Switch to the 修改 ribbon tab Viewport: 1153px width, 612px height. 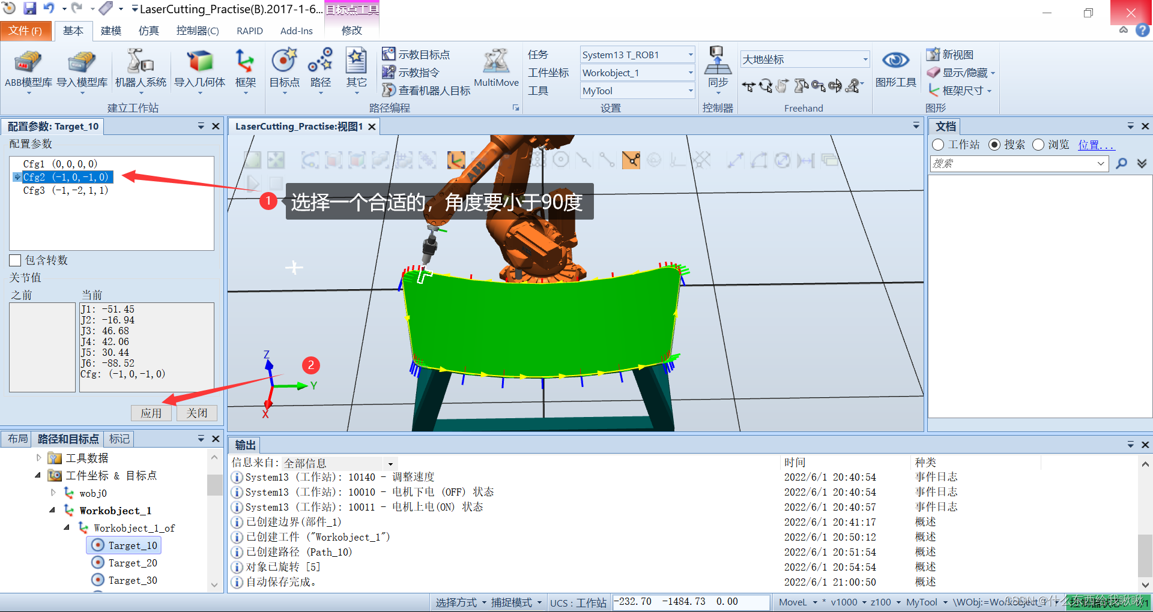[x=352, y=31]
